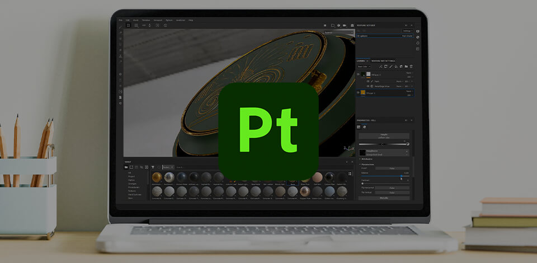Open blend mode dropdown for Paint effect
The image size is (537, 263).
399,82
